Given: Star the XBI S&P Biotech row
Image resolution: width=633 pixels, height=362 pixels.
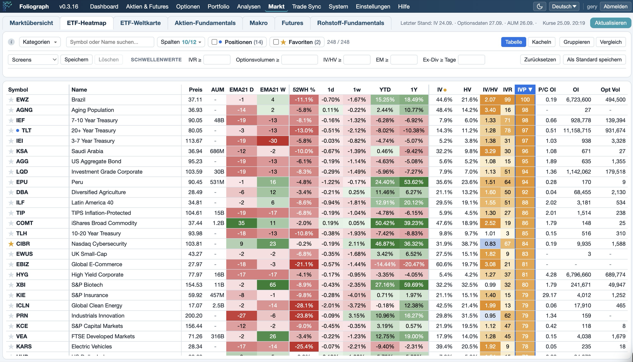Looking at the screenshot, I should pyautogui.click(x=11, y=285).
